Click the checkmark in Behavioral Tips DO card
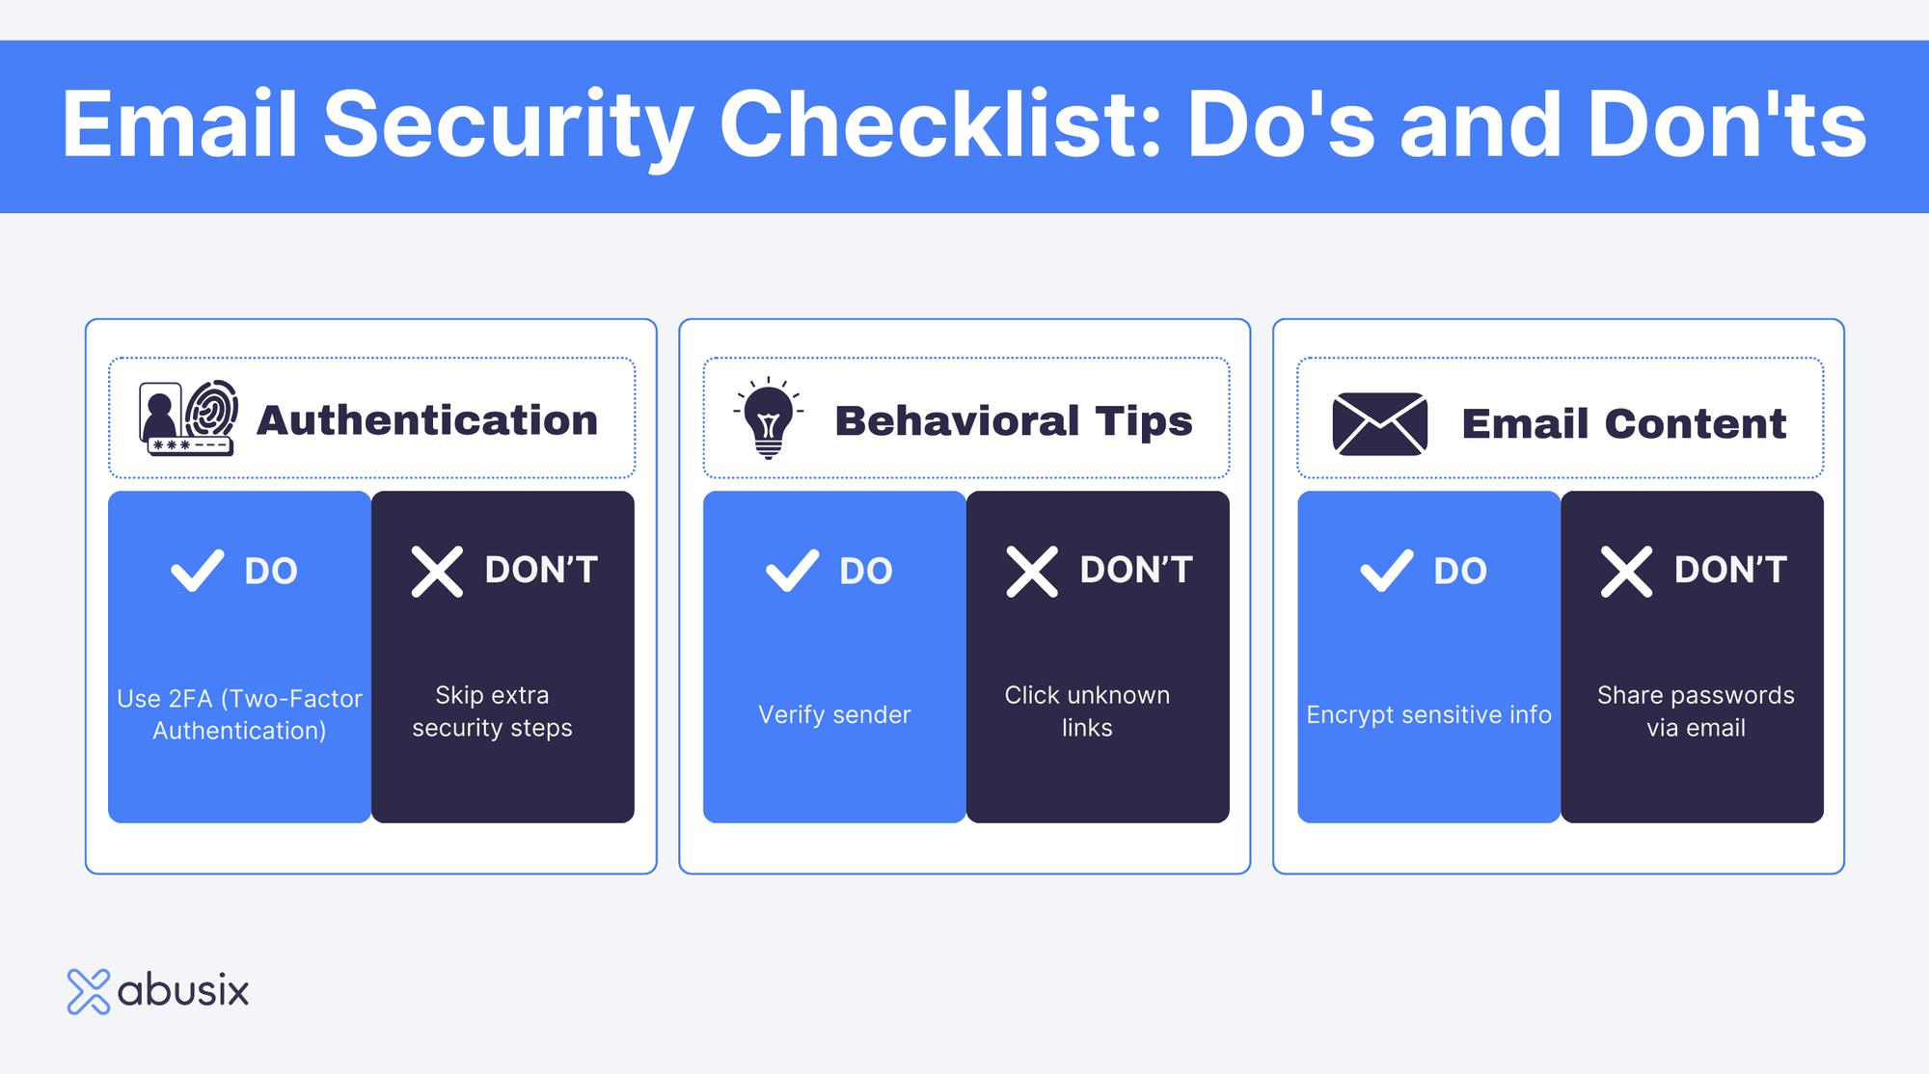 point(792,571)
